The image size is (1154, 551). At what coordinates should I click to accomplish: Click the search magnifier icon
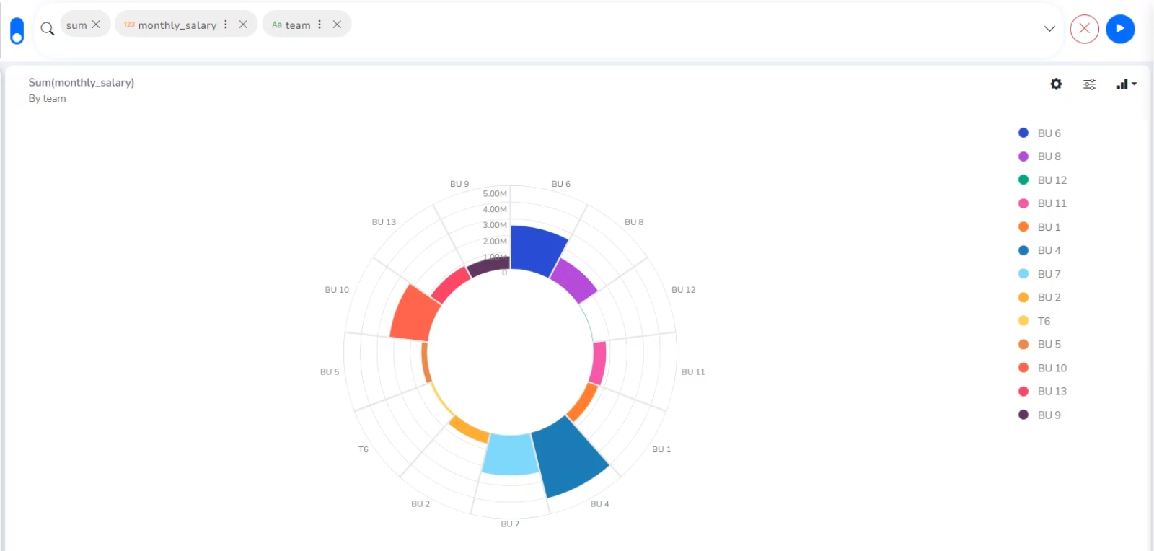coord(48,29)
